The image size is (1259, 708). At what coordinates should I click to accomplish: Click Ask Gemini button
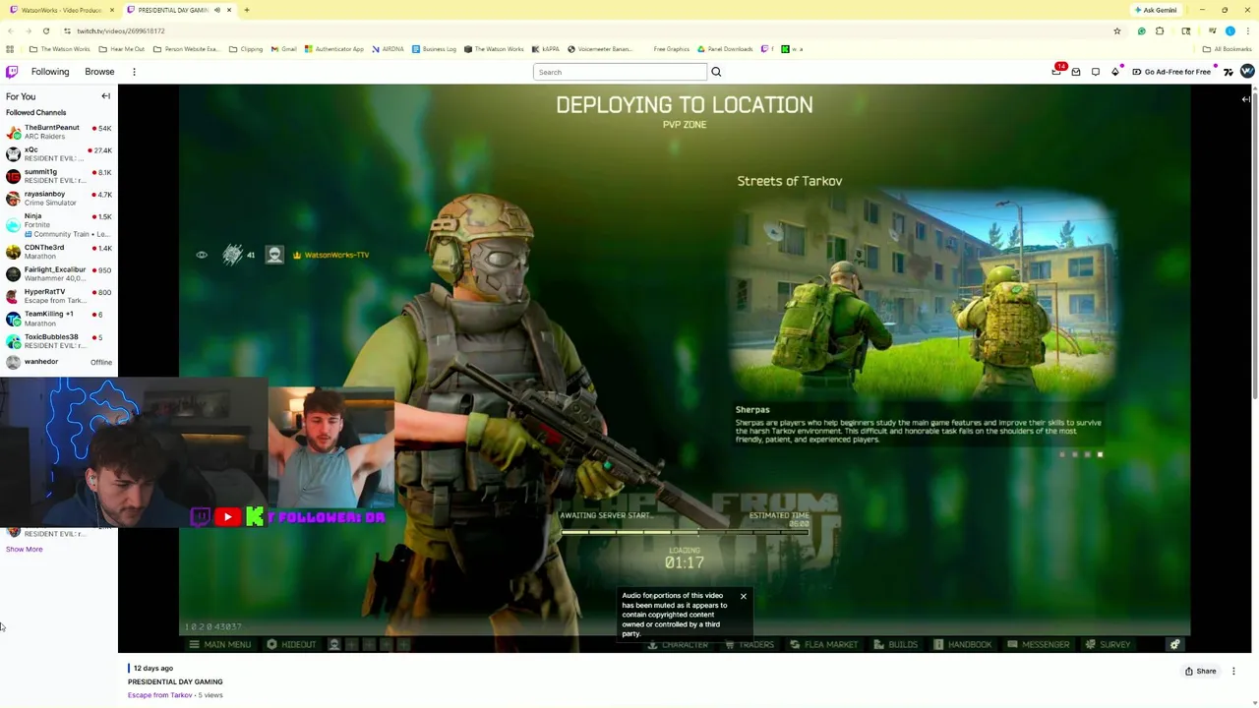(x=1156, y=10)
